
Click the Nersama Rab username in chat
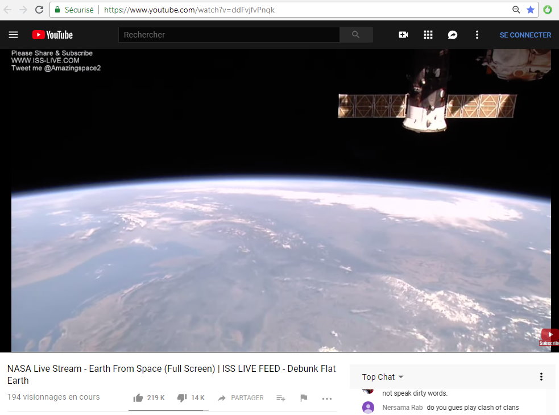click(x=403, y=407)
